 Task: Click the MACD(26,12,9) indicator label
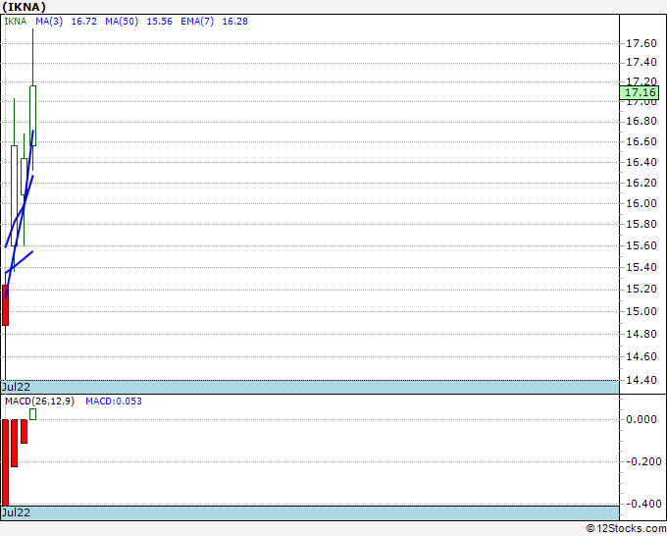coord(39,402)
